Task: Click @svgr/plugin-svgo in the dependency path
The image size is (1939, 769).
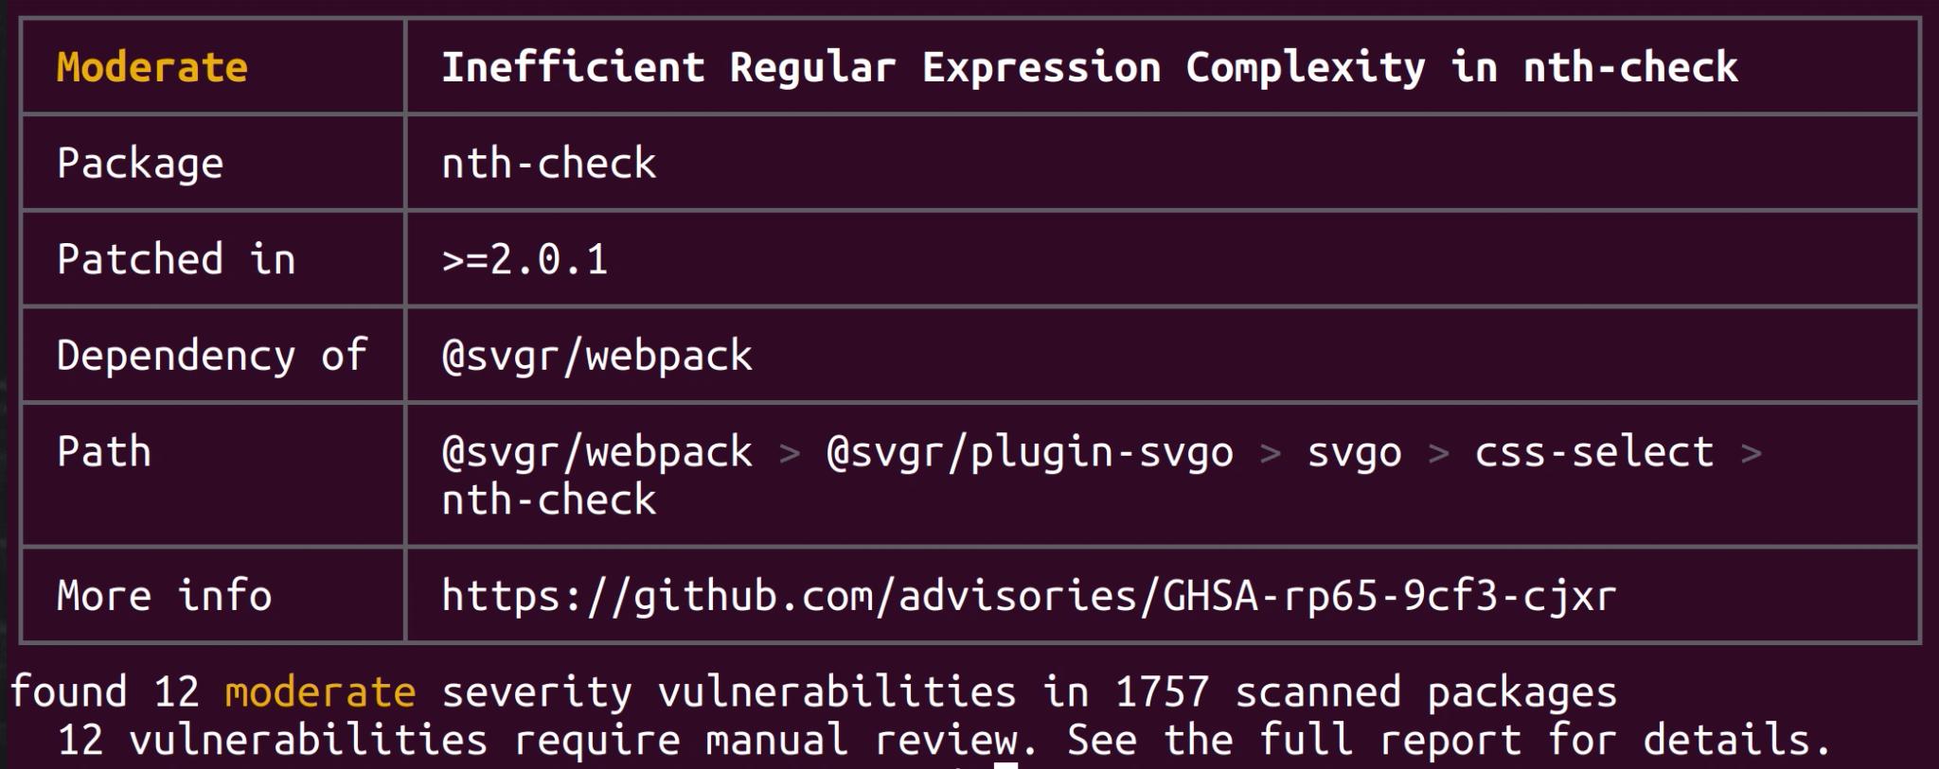Action: pyautogui.click(x=1029, y=451)
